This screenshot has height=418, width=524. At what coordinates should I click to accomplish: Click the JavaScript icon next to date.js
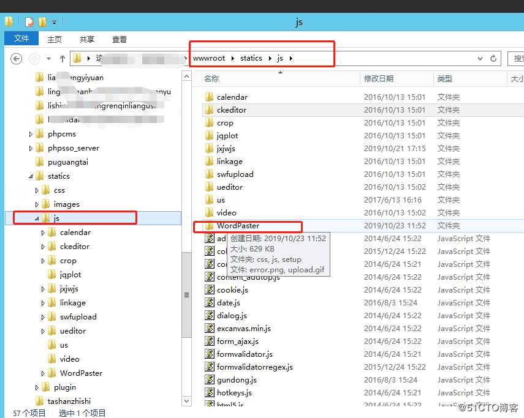pos(208,302)
